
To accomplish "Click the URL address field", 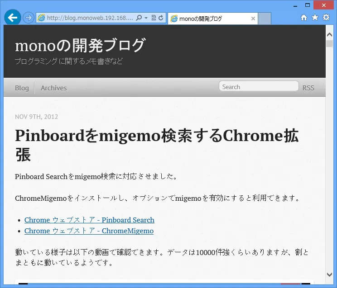I will pos(88,18).
